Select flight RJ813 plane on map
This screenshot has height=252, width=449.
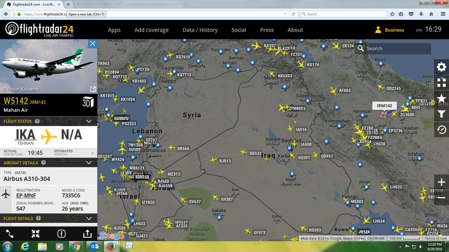coord(213,160)
